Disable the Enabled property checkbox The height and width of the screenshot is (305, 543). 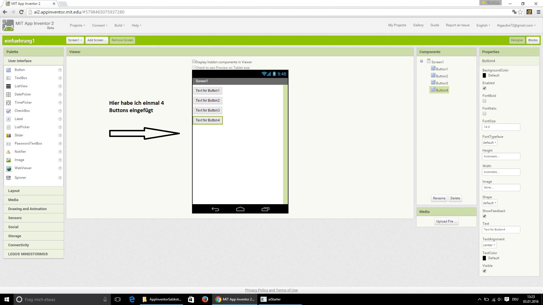click(x=484, y=88)
